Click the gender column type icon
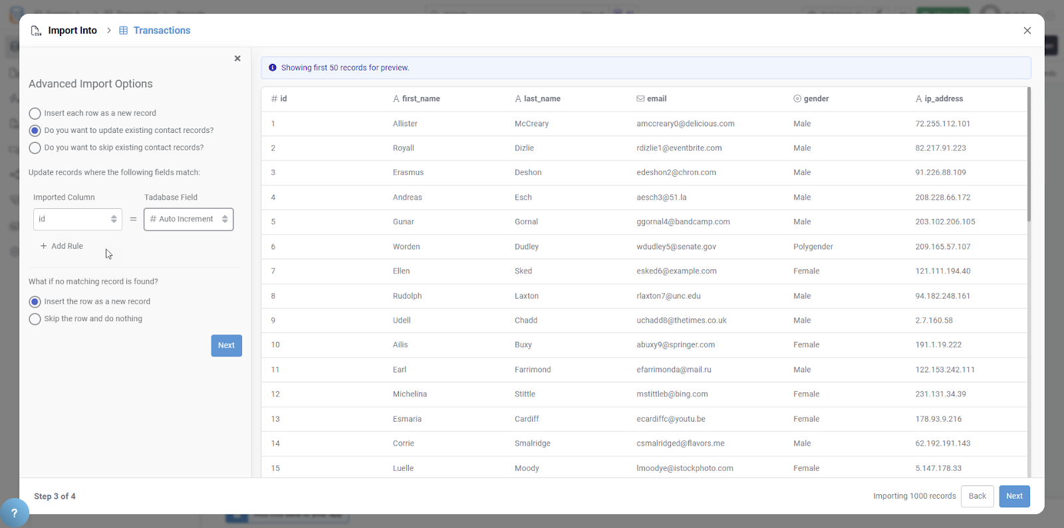This screenshot has height=528, width=1064. [797, 98]
